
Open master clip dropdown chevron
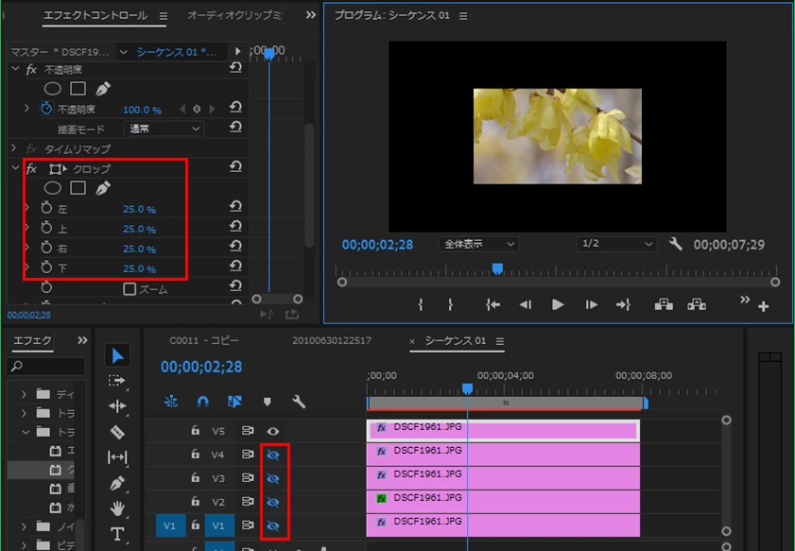click(123, 52)
